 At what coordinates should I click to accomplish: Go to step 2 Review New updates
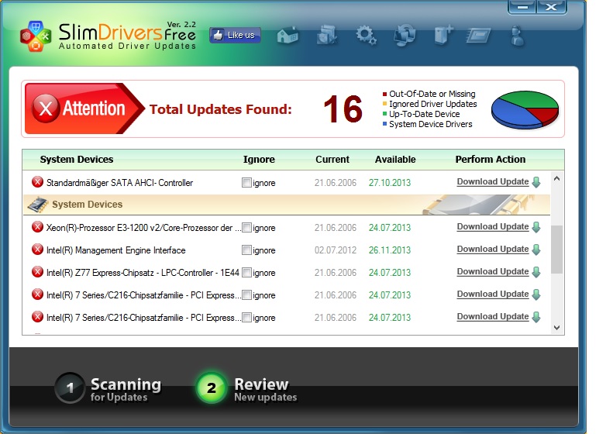246,388
